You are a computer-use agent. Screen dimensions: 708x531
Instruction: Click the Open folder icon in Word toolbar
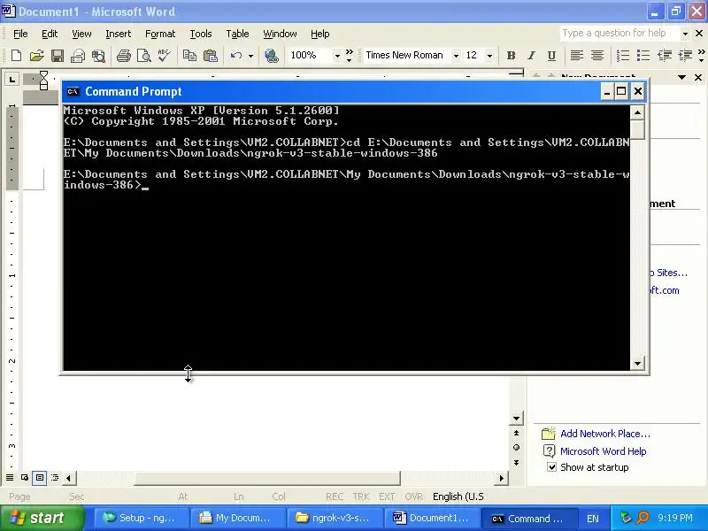tap(36, 56)
